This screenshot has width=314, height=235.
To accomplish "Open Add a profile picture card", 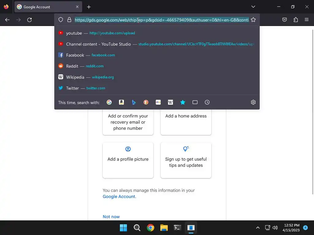I will coord(128,160).
